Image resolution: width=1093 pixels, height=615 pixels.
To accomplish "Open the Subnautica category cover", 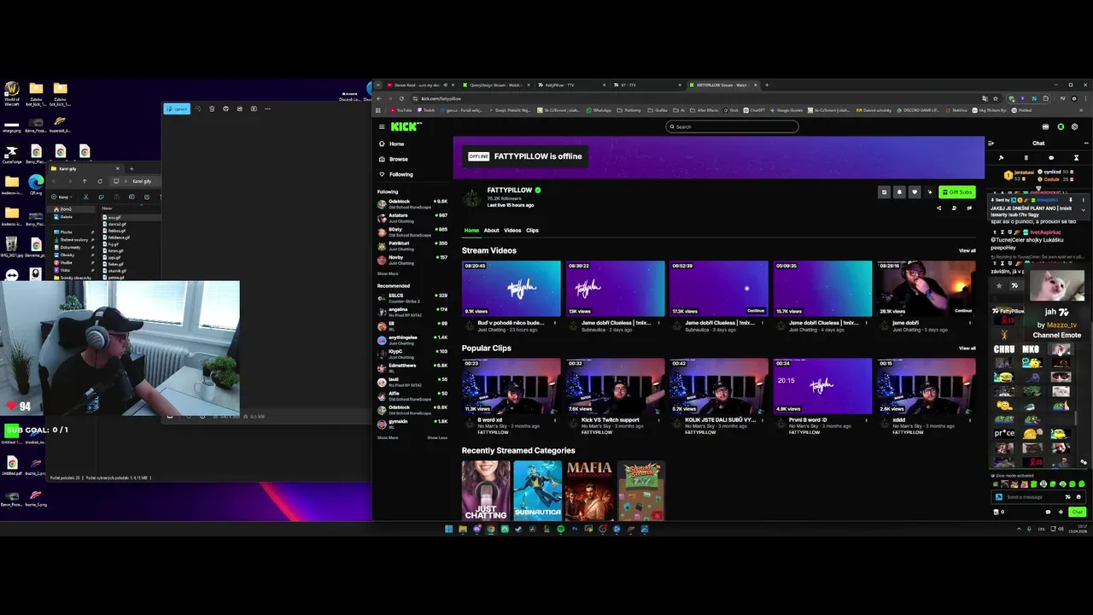I will coord(537,490).
